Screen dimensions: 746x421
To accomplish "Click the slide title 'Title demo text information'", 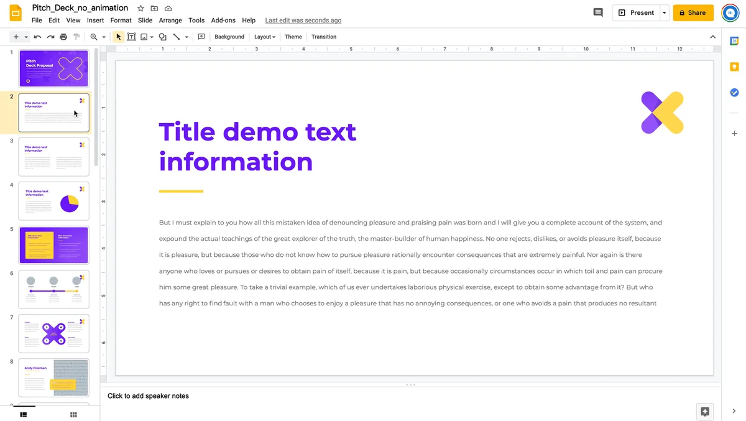I will [257, 147].
